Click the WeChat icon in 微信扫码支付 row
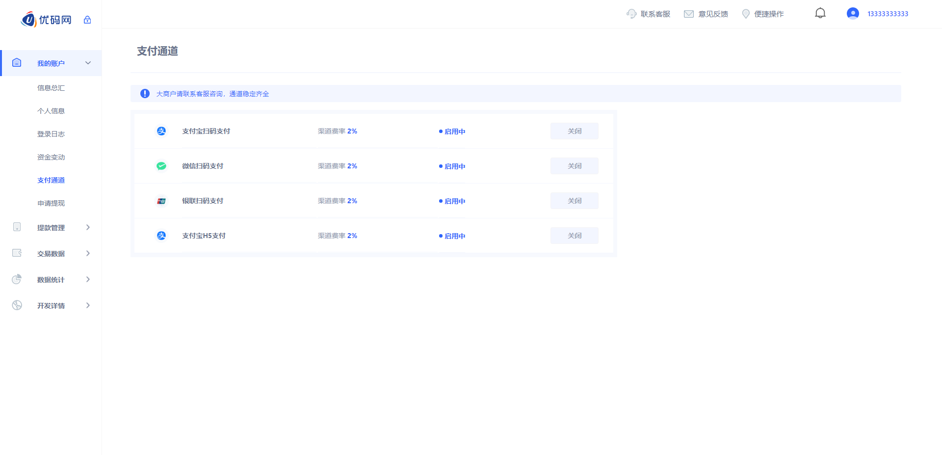942x455 pixels. [x=161, y=166]
